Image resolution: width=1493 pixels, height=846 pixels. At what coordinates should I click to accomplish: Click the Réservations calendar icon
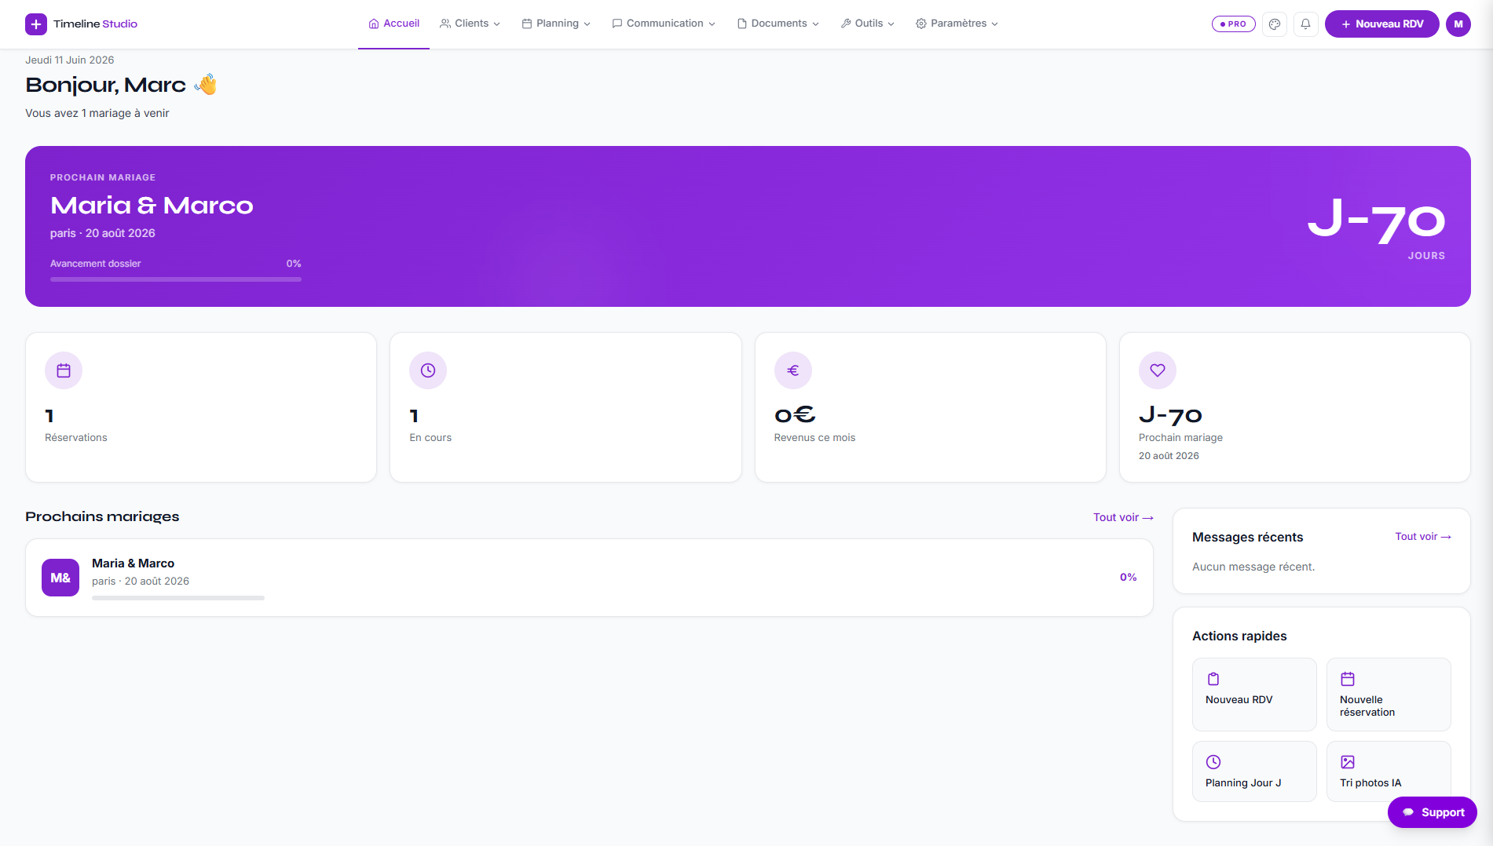coord(64,370)
